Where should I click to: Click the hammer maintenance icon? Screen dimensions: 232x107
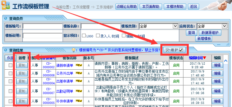[x=167, y=50]
